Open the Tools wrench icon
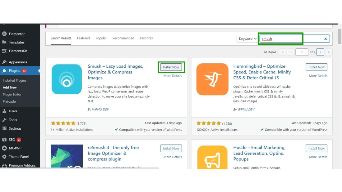Image resolution: width=342 pixels, height=192 pixels. tap(4, 120)
